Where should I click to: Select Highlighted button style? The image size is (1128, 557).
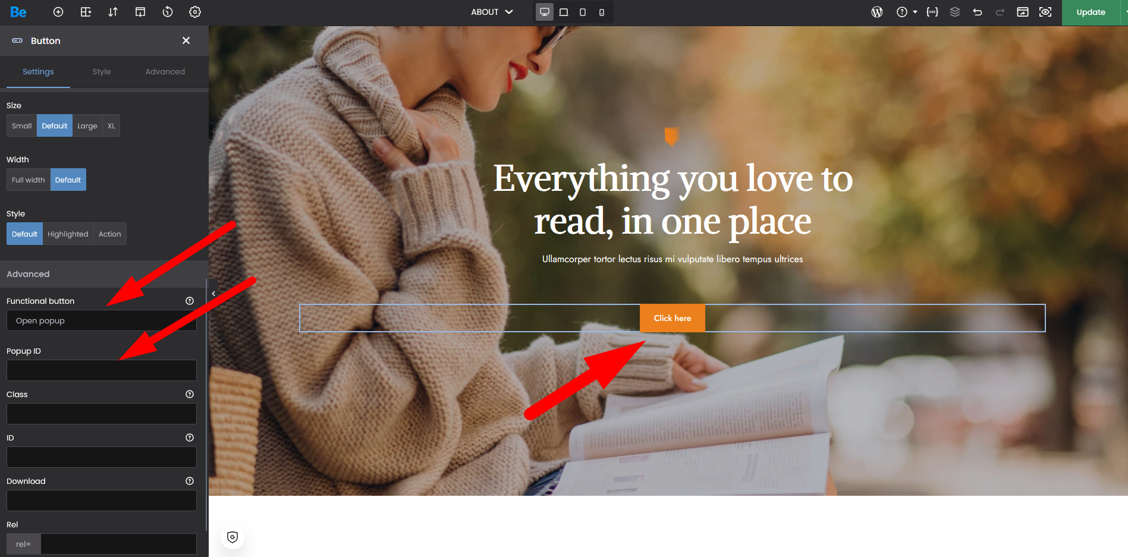[x=68, y=234]
